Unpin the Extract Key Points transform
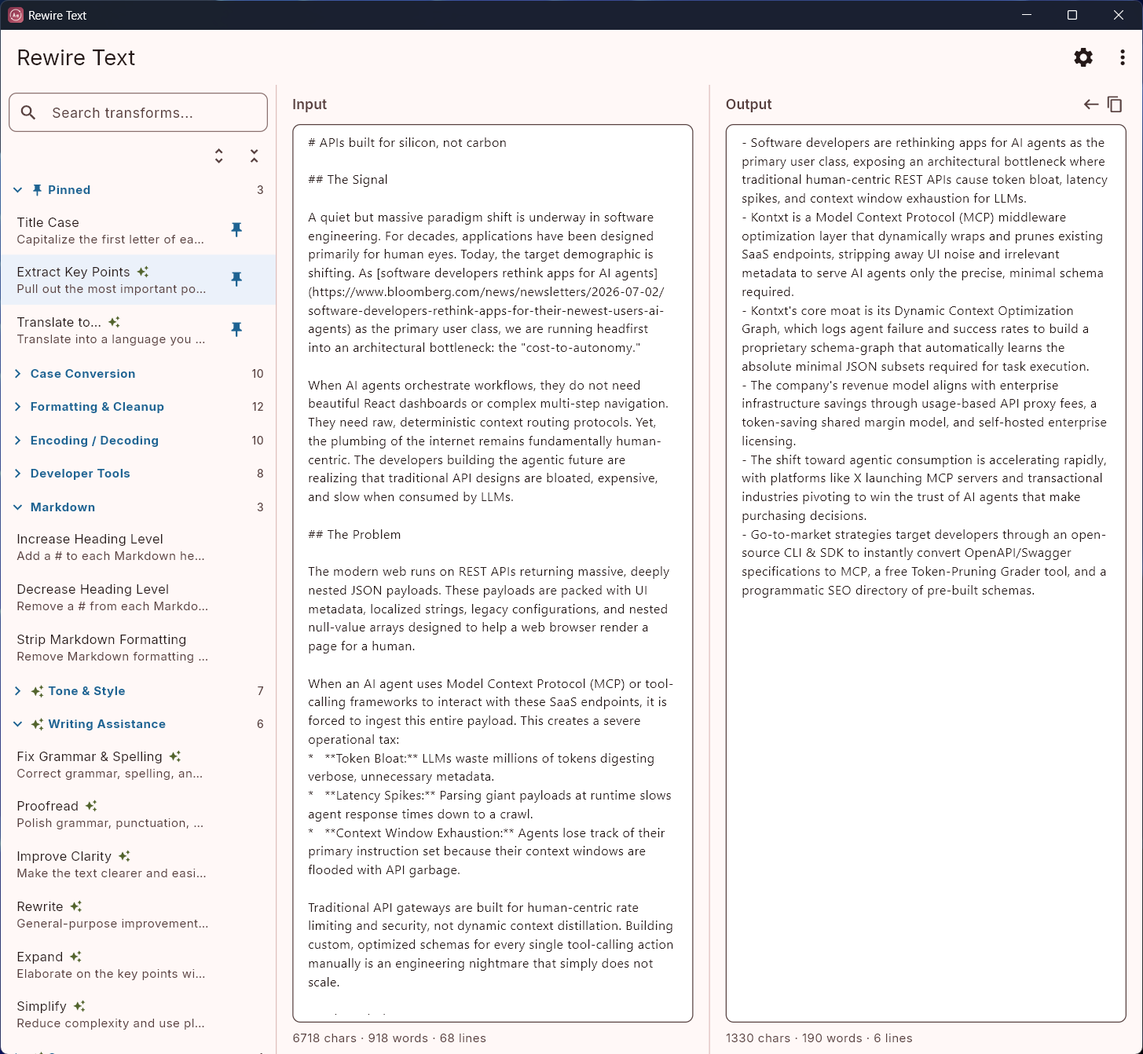1143x1054 pixels. tap(236, 279)
